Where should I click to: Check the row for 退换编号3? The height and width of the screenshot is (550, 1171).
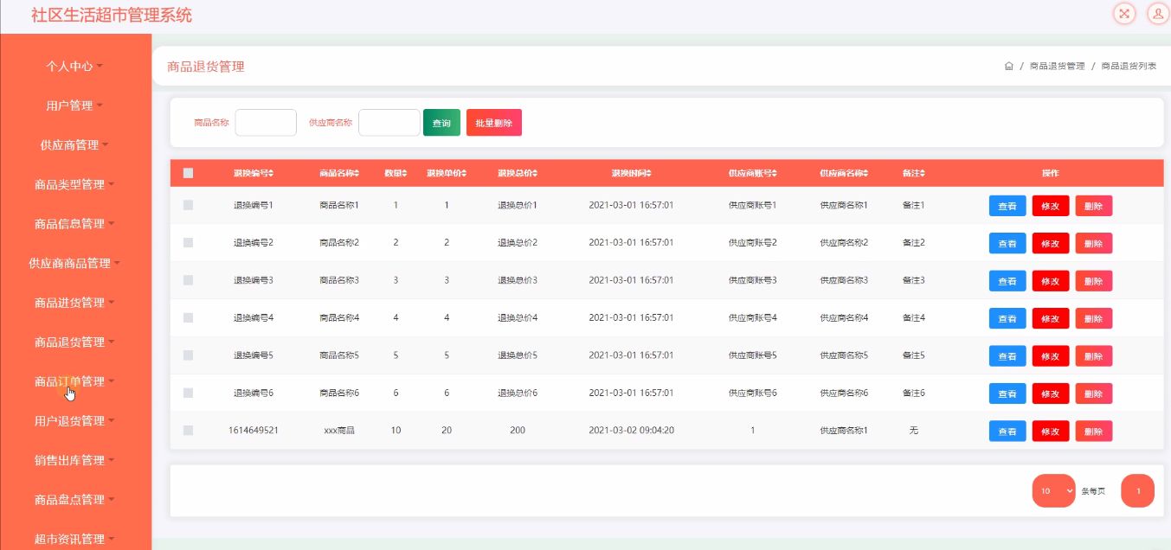[188, 280]
